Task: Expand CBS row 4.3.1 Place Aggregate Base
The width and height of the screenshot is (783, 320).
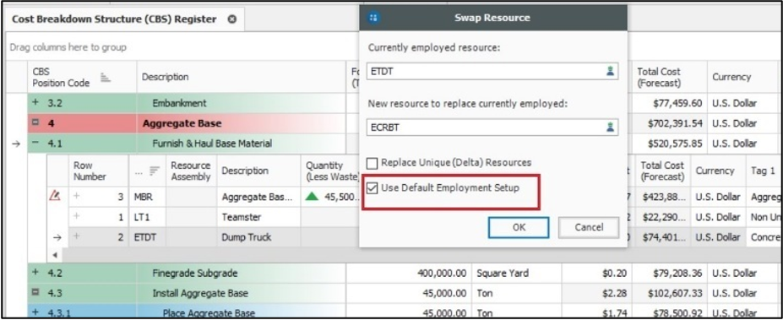Action: coord(35,313)
